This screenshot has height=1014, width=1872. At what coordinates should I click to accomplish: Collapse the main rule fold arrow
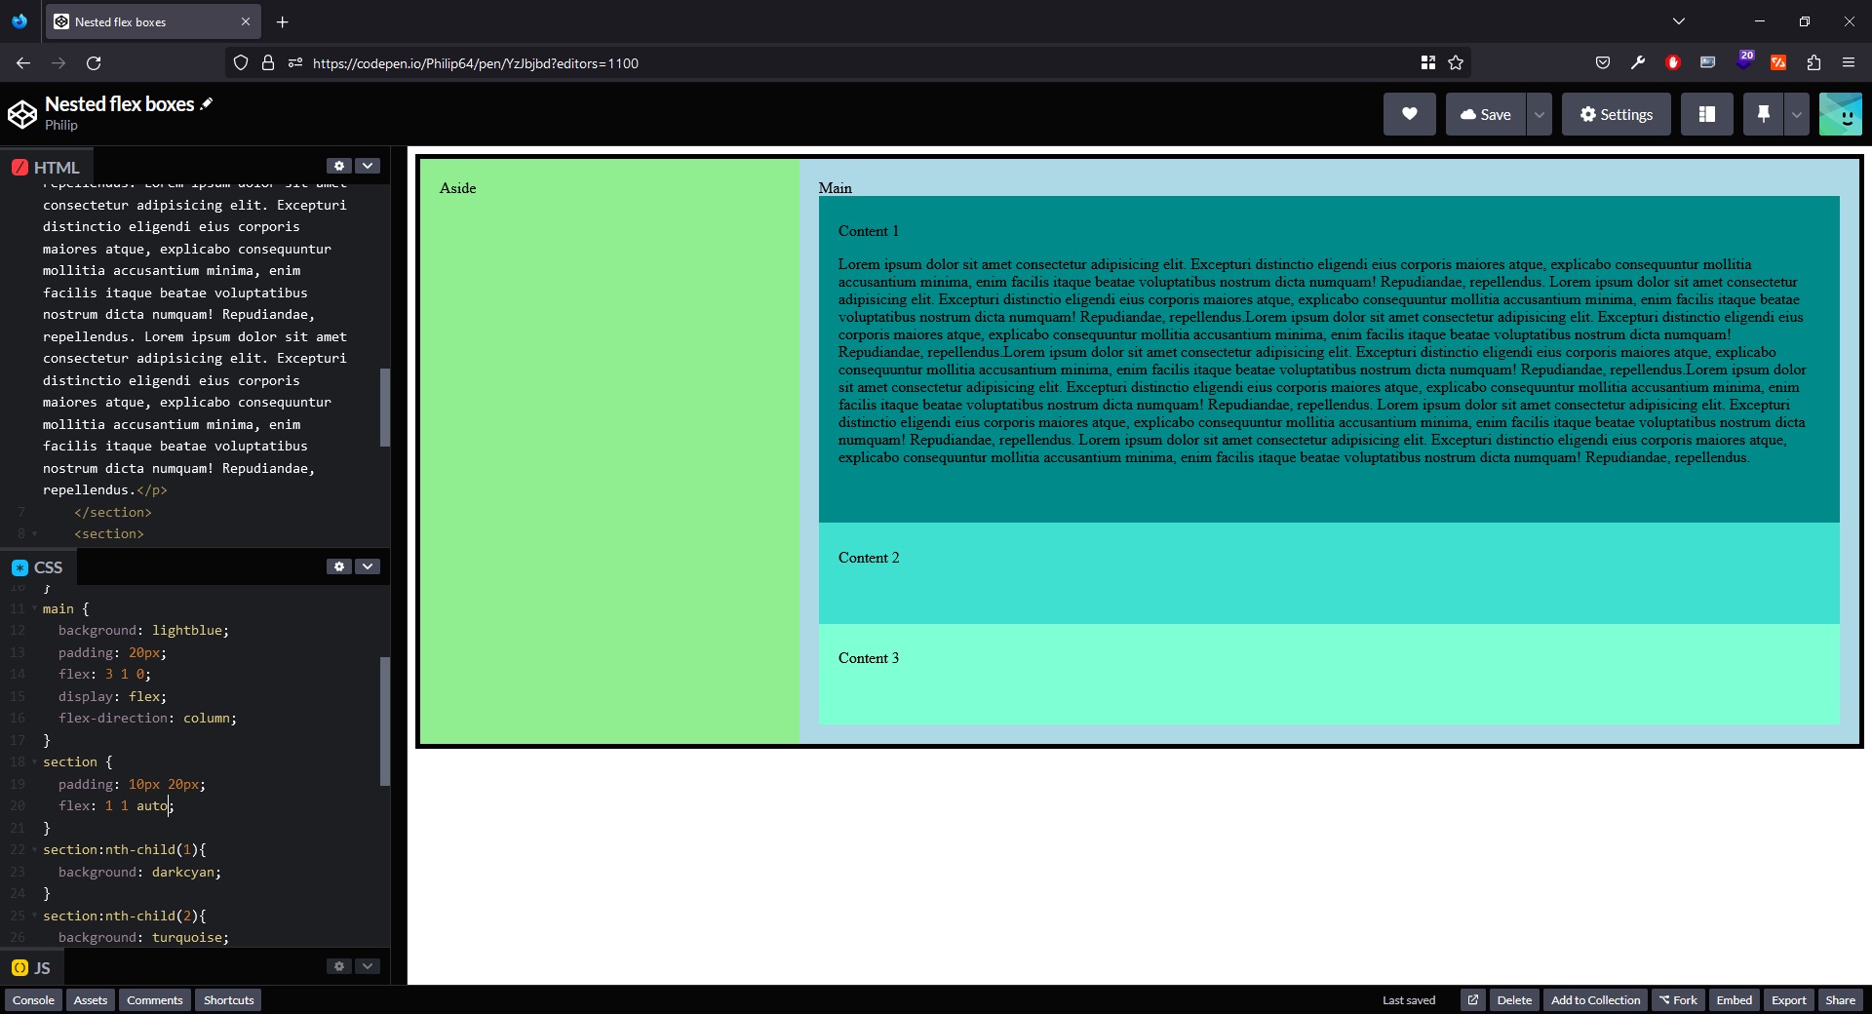coord(35,609)
